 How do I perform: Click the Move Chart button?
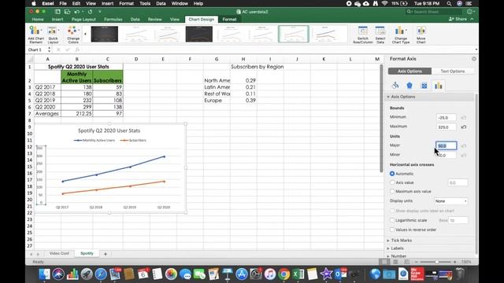421,35
